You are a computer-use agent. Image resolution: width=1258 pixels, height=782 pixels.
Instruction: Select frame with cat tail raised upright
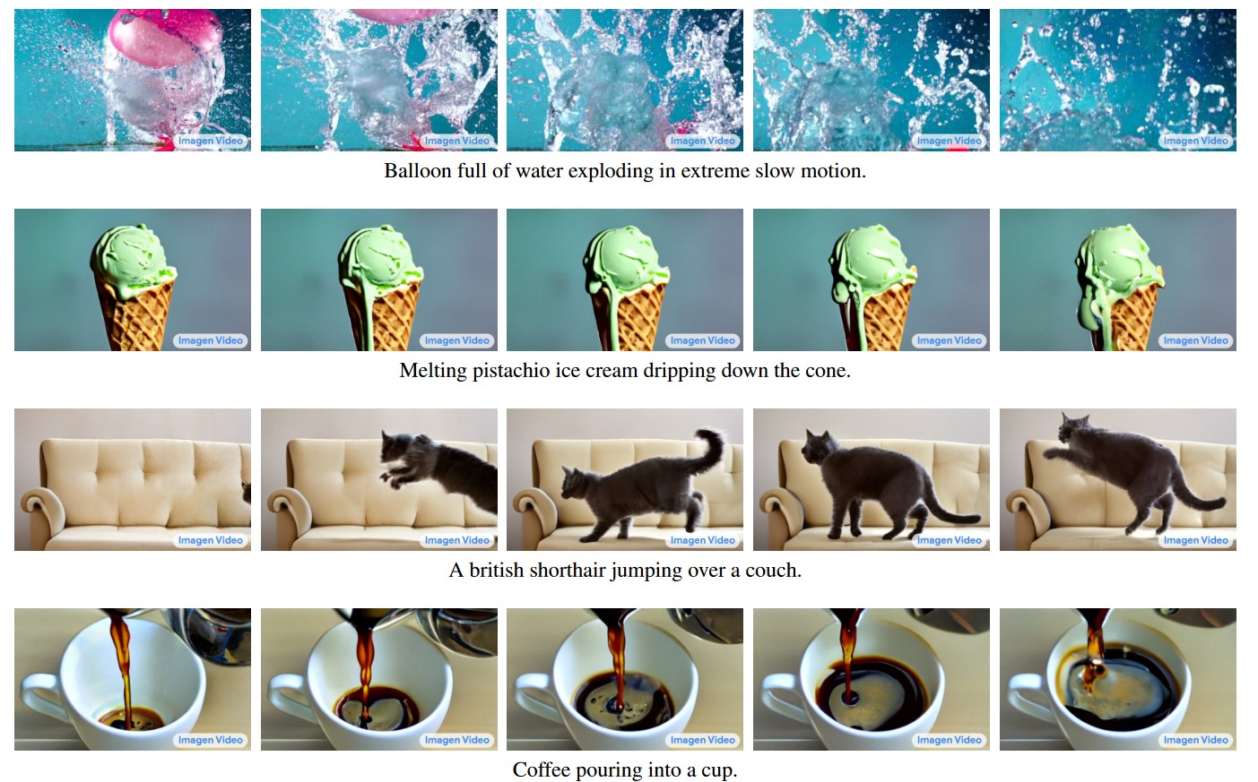625,479
